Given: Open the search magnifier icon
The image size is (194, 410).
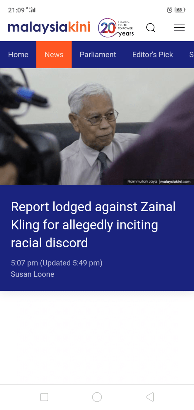Looking at the screenshot, I should pyautogui.click(x=151, y=28).
